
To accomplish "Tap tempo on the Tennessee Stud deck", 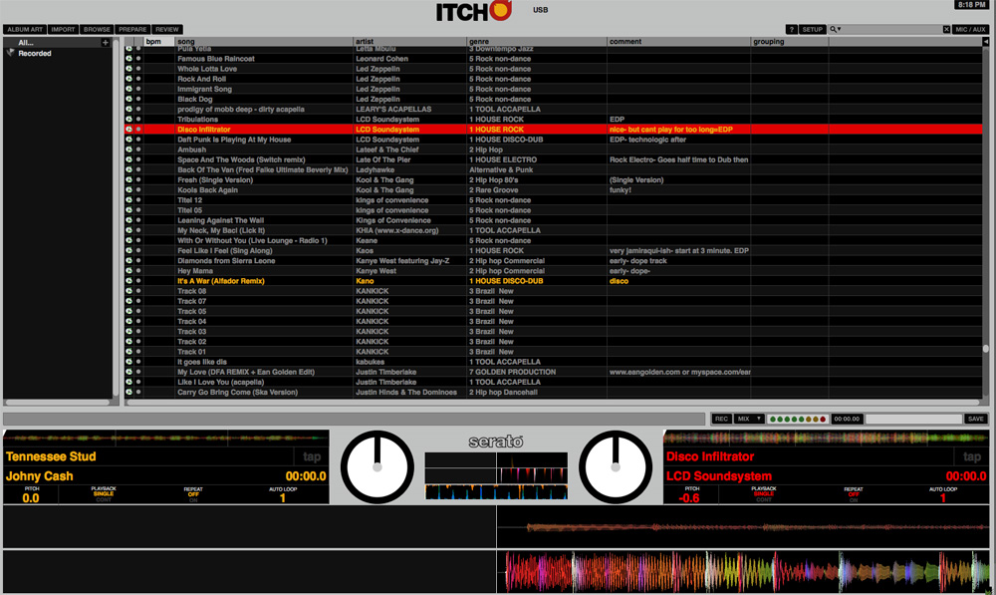I will [312, 456].
